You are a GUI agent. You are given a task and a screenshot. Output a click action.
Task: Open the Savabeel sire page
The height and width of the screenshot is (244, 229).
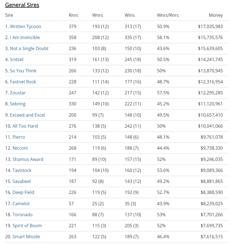click(x=21, y=181)
